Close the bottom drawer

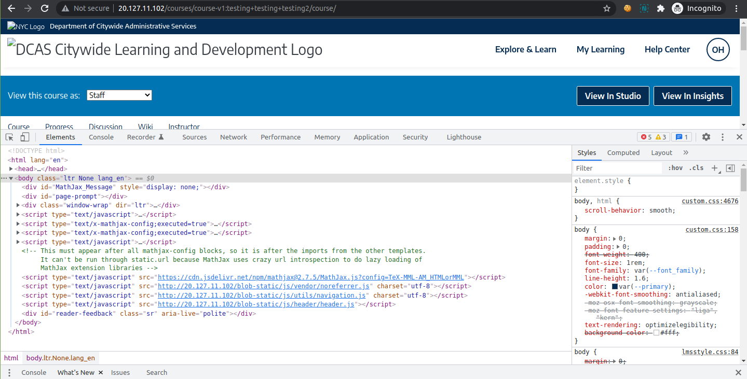739,372
